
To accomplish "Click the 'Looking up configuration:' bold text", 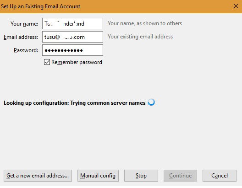I will pos(36,103).
